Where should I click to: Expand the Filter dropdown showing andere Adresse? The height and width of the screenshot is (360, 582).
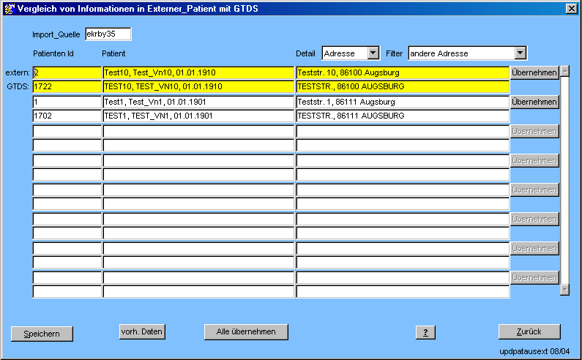[x=520, y=53]
